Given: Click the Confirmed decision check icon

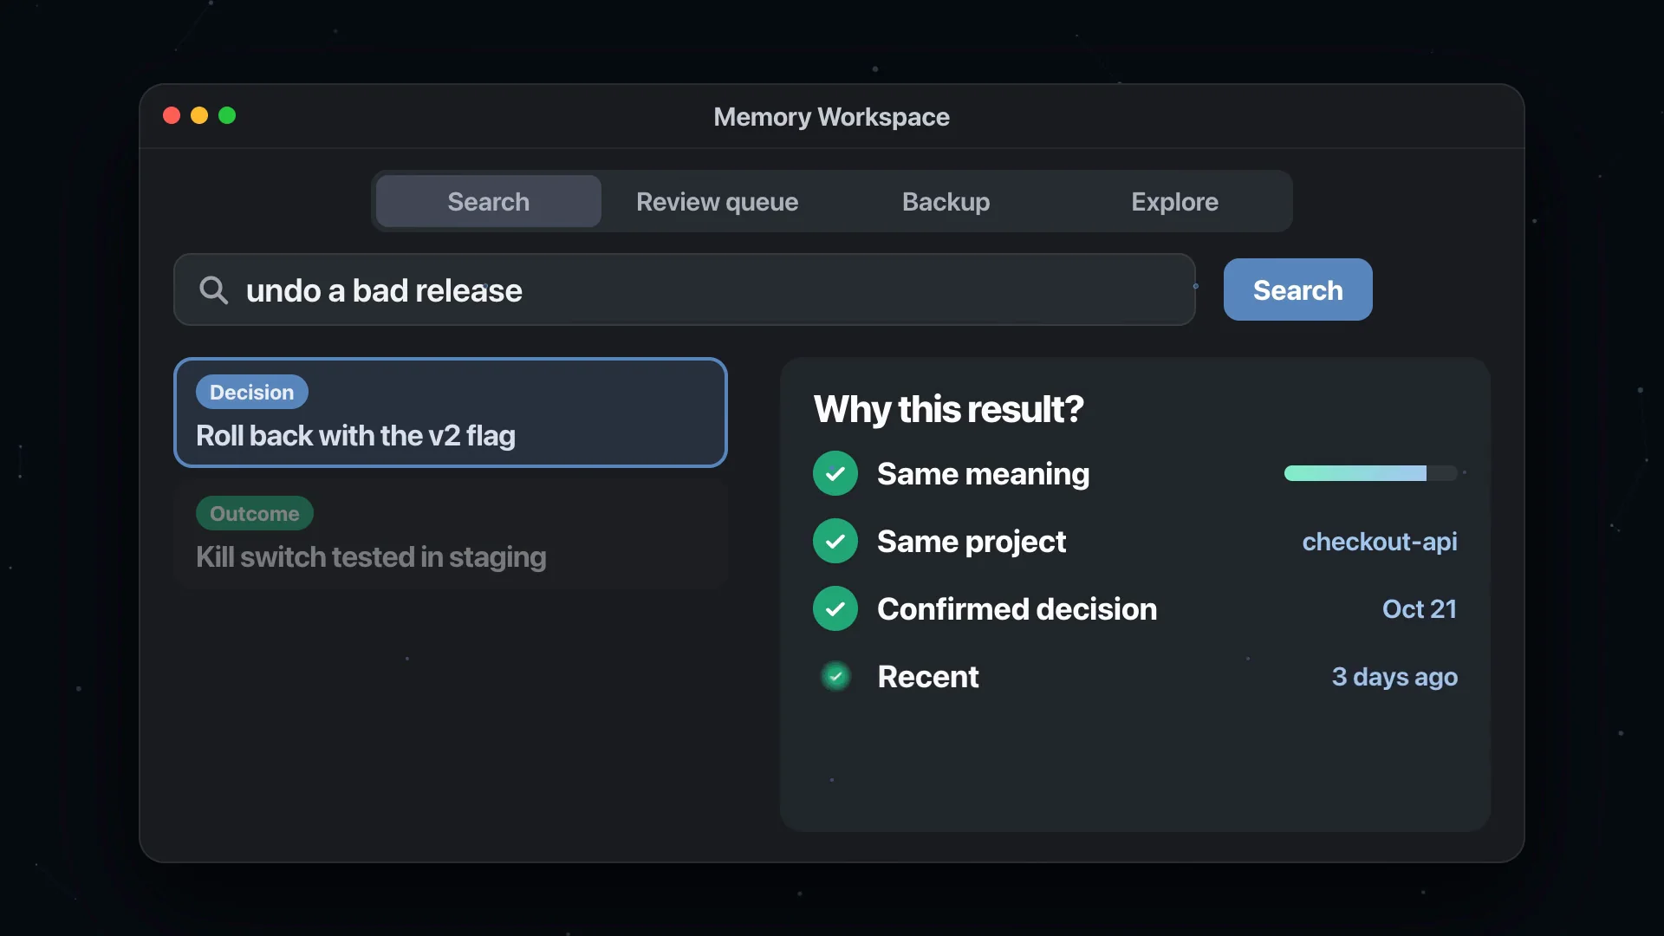Looking at the screenshot, I should pyautogui.click(x=835, y=608).
